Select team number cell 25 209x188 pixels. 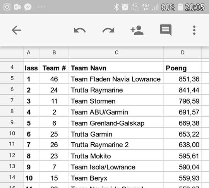pos(54,133)
